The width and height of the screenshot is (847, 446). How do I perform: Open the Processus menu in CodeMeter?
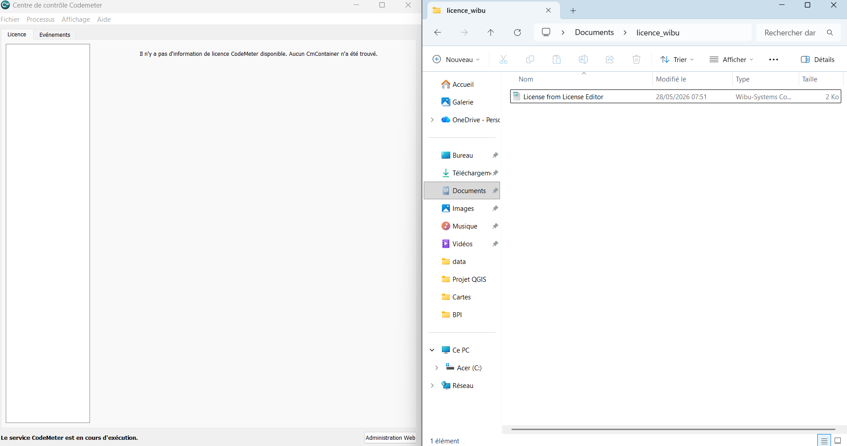[x=40, y=19]
